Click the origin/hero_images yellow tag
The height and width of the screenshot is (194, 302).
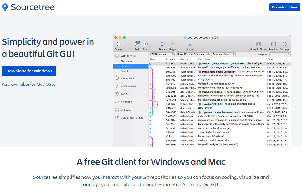point(210,92)
